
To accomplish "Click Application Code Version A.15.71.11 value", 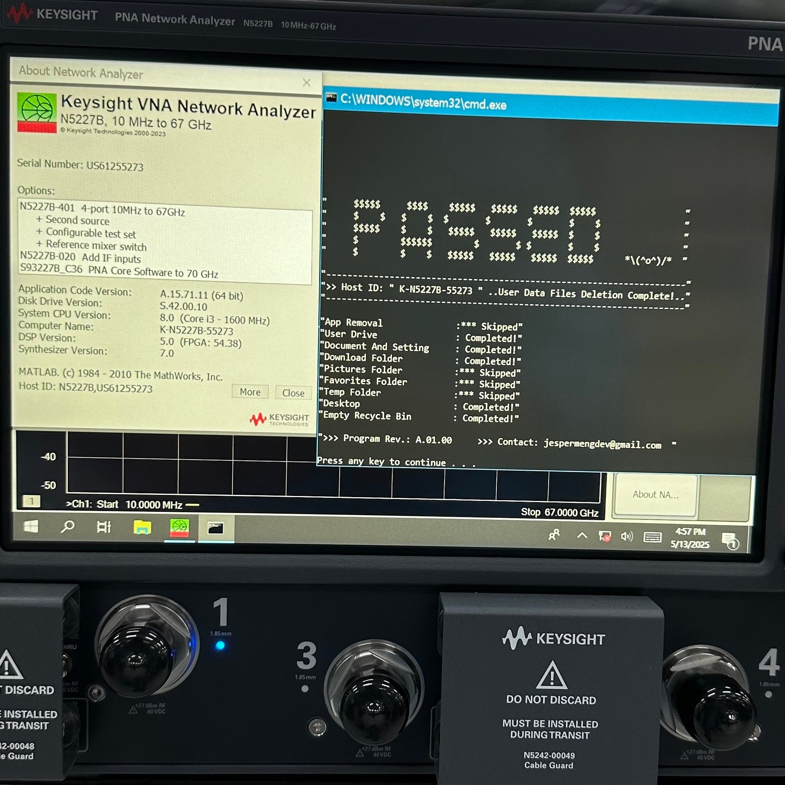I will pyautogui.click(x=202, y=295).
